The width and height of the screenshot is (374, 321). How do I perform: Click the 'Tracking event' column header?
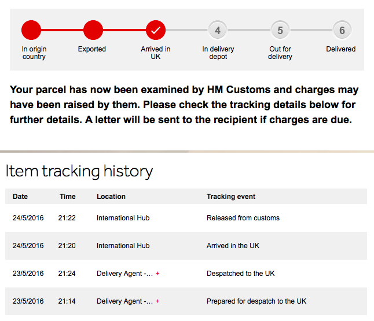point(231,197)
